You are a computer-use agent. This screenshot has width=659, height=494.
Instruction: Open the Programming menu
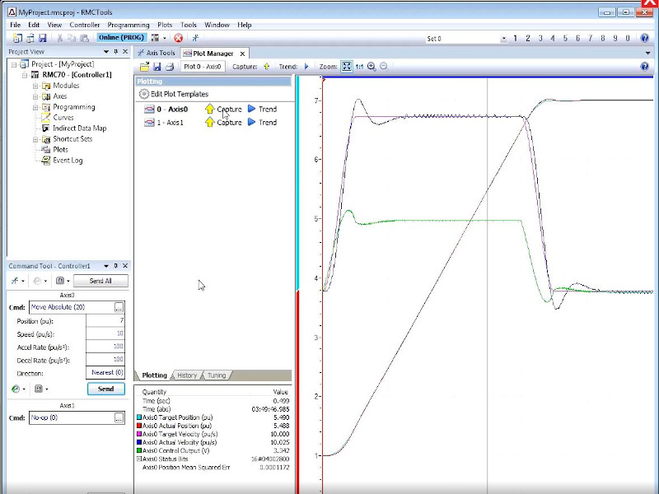click(128, 25)
